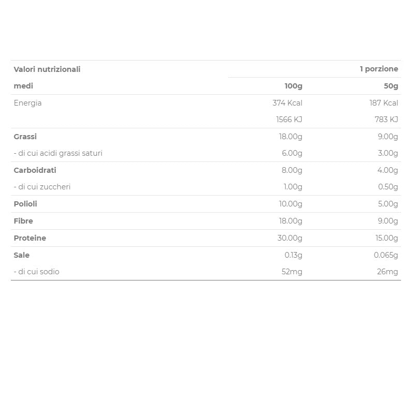This screenshot has width=414, height=414.
Task: Select the '50g' column heading
Action: [x=391, y=86]
